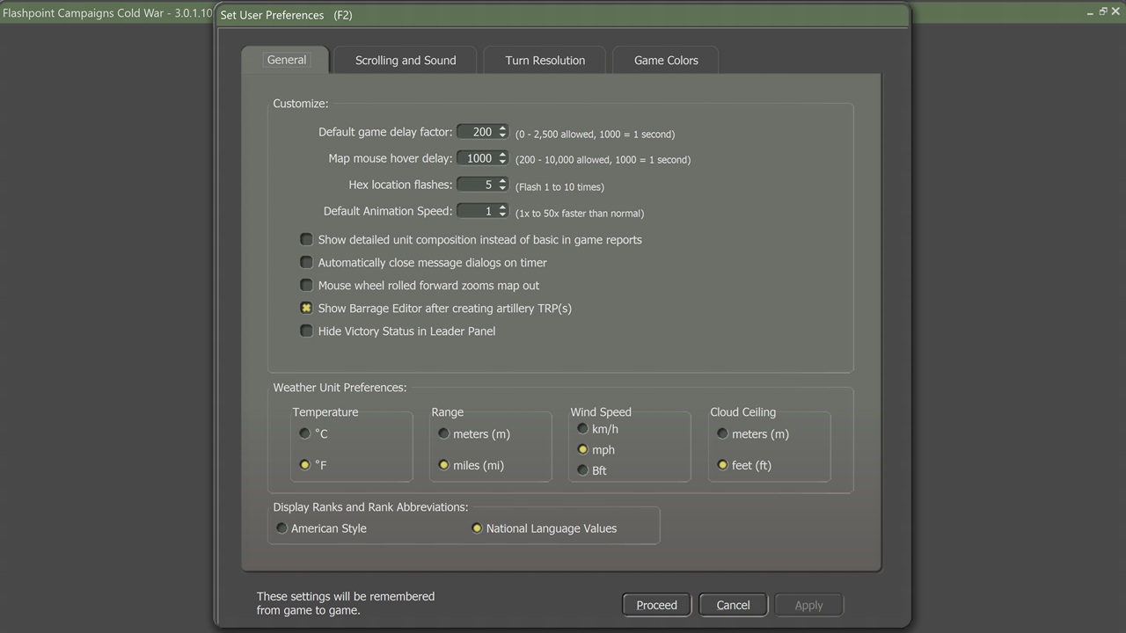Choose meters (m) for Range
The image size is (1126, 633).
(x=444, y=433)
